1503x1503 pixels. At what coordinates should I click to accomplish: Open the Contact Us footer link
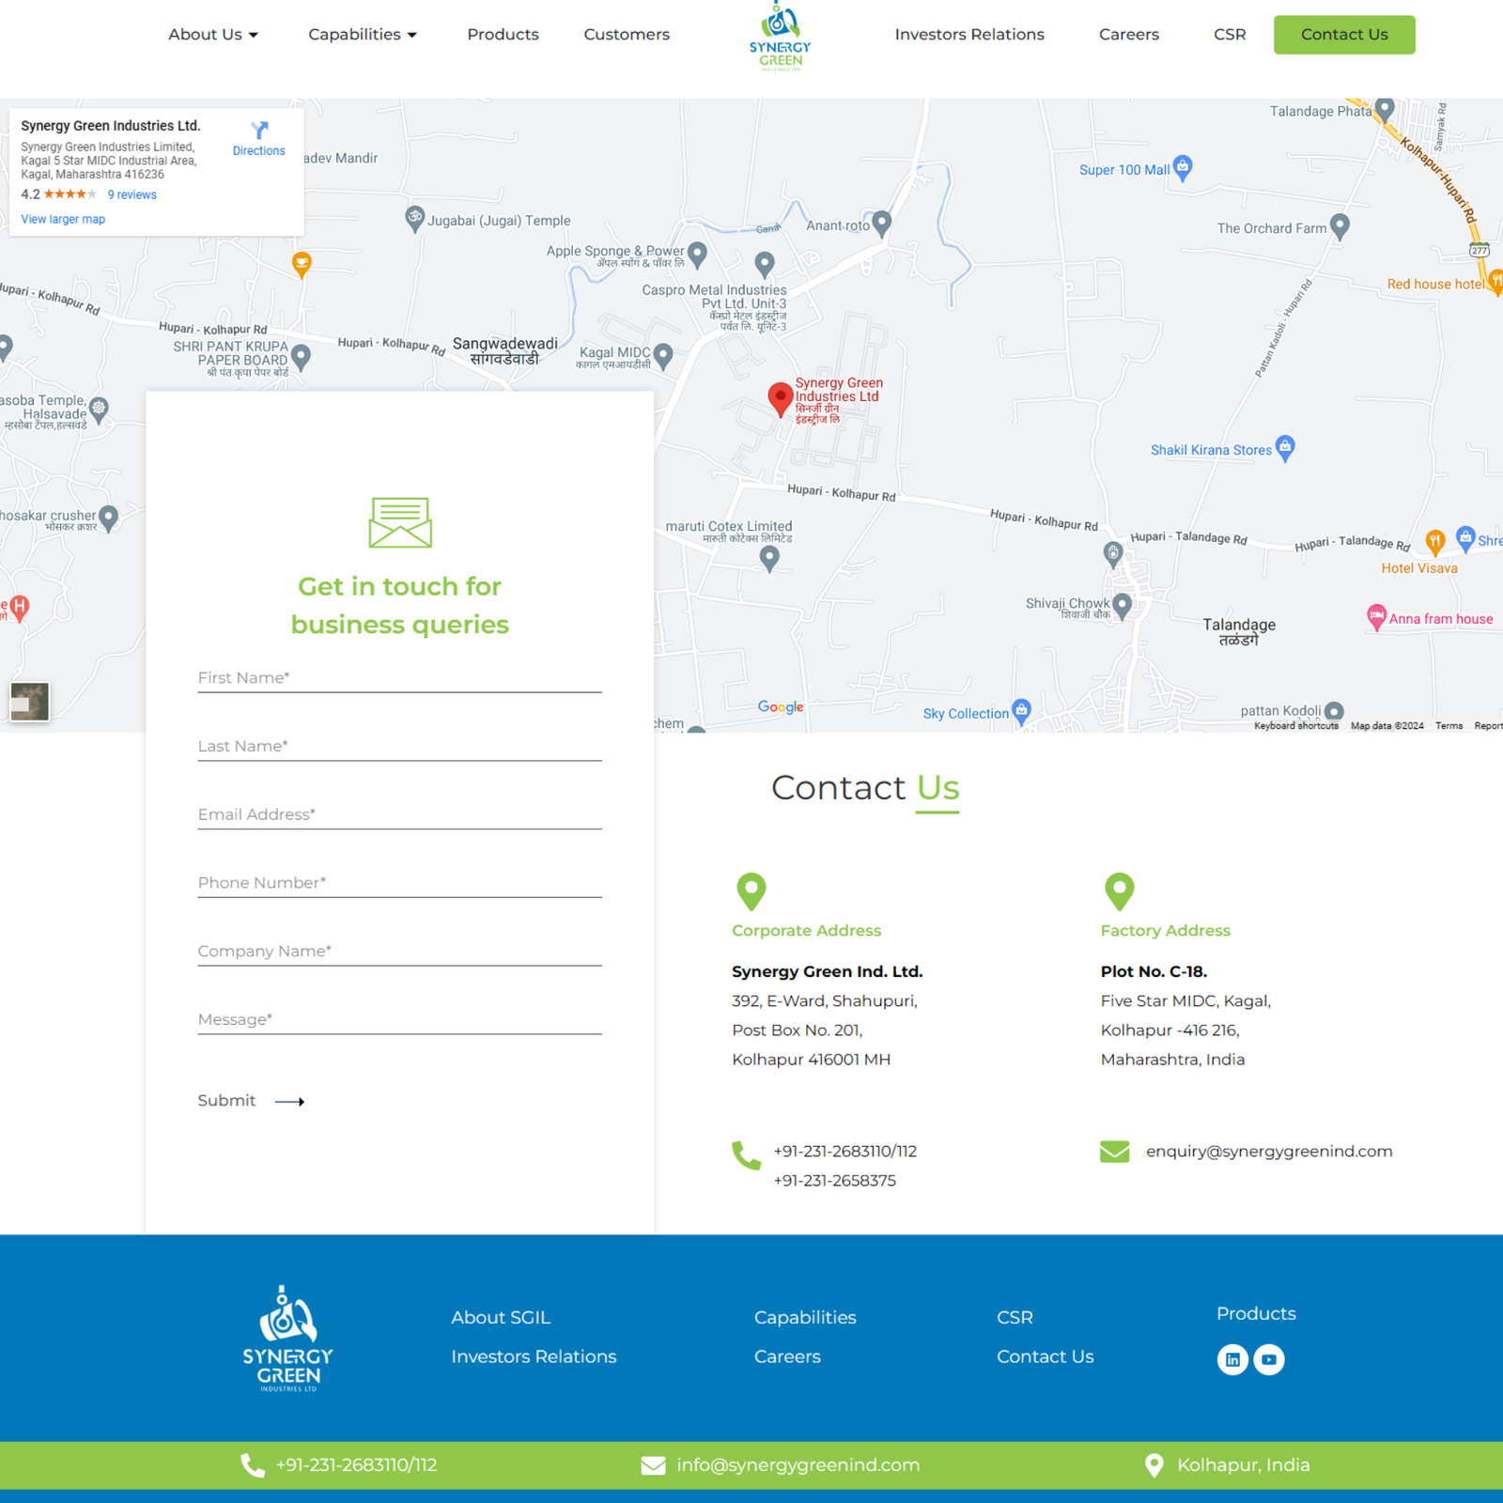point(1046,1357)
